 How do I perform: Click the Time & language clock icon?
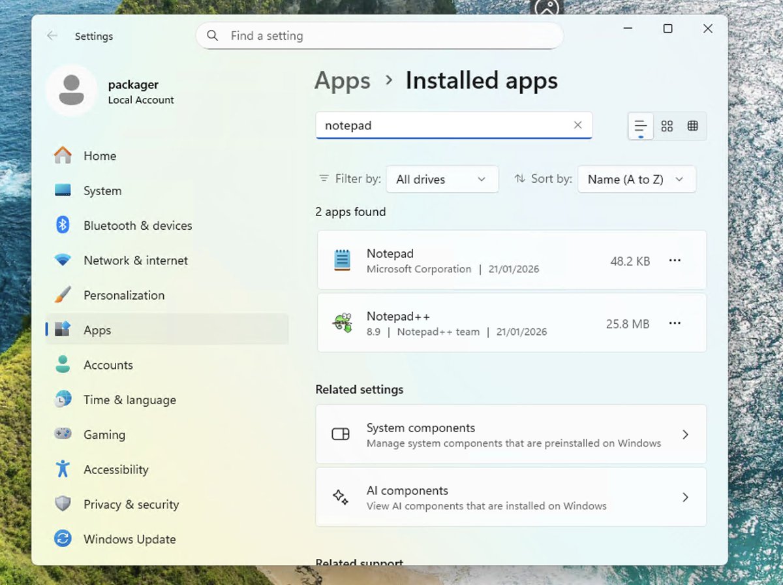point(63,400)
